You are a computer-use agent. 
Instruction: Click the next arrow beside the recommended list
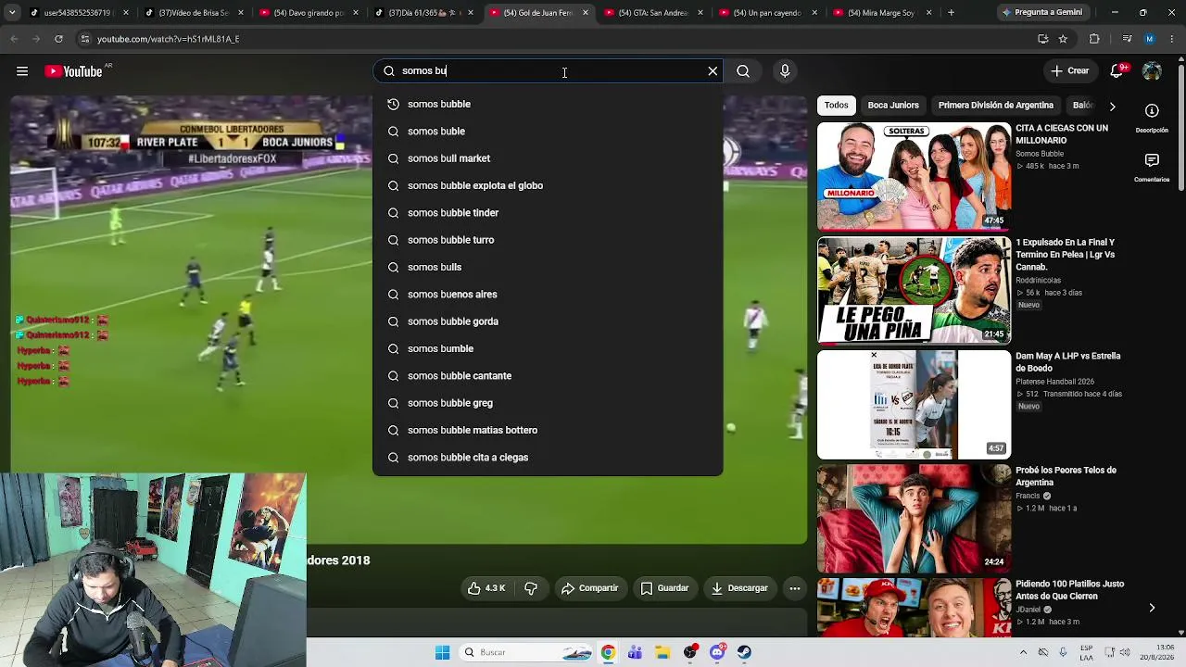[x=1152, y=608]
